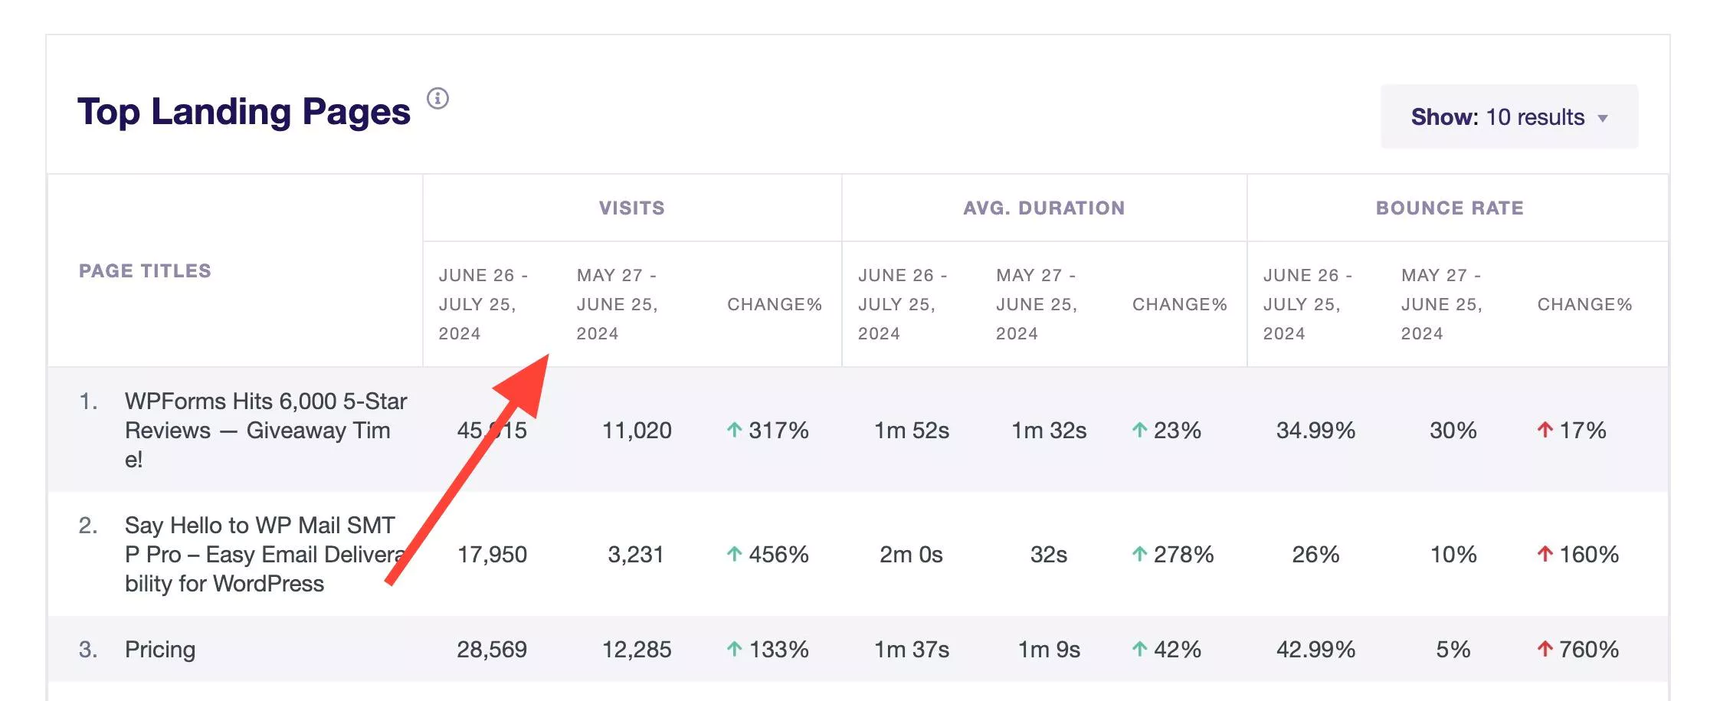This screenshot has width=1720, height=701.
Task: Click the AVG. DURATION column group header
Action: coord(1044,208)
